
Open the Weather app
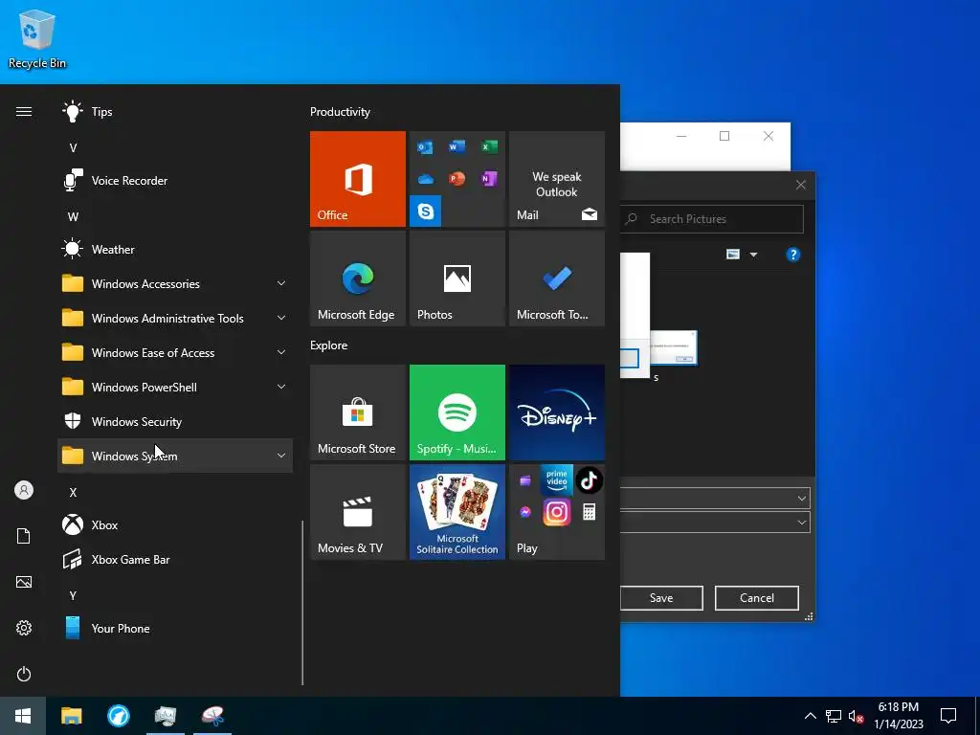[x=175, y=250]
